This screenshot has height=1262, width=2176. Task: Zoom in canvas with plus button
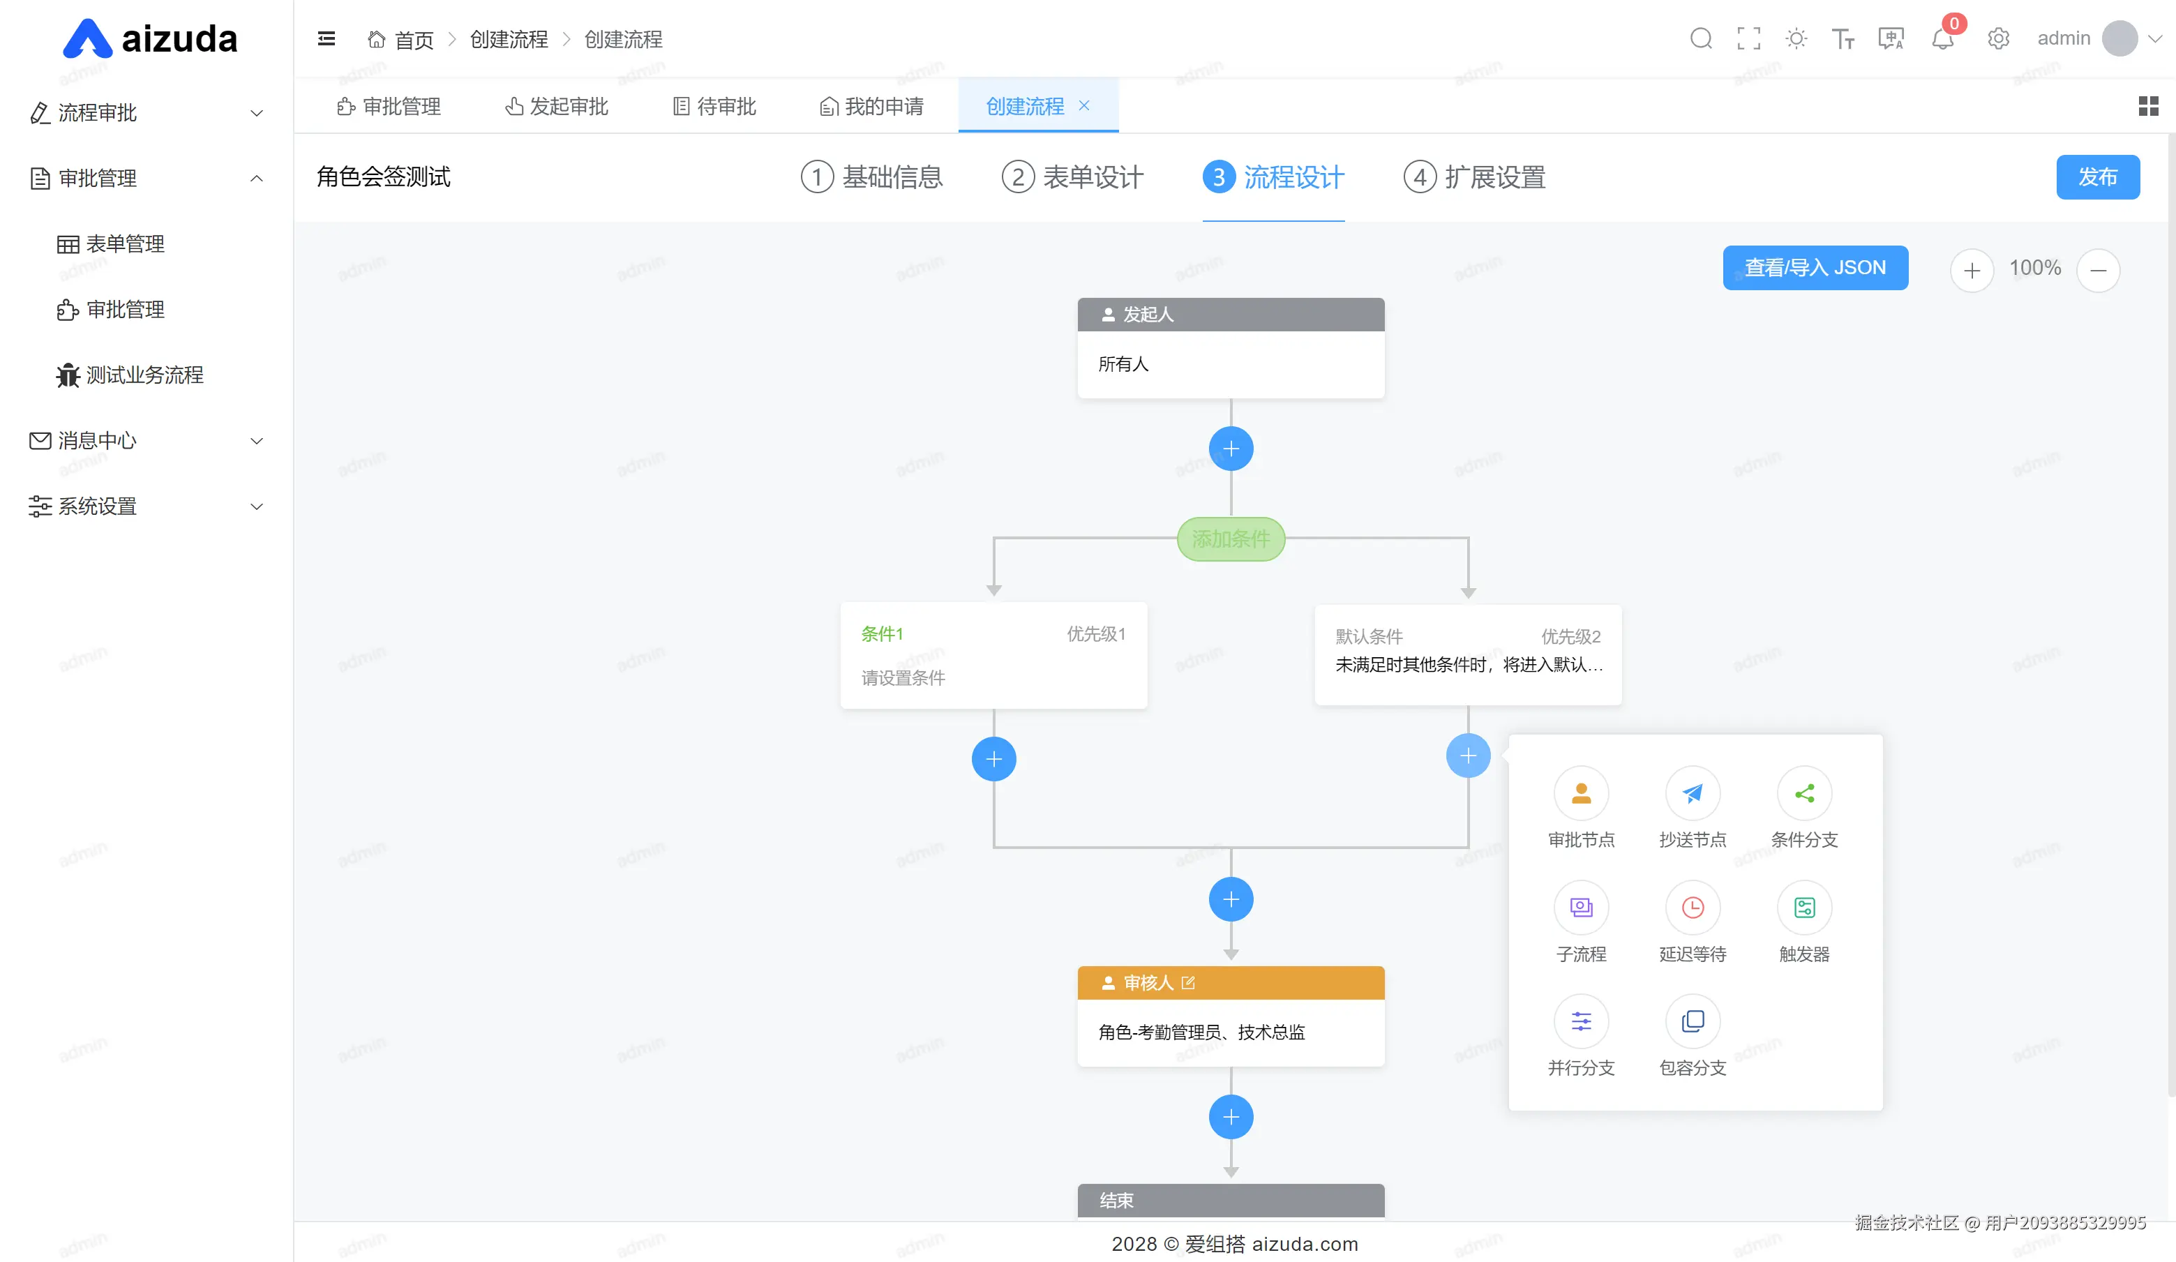[1972, 270]
